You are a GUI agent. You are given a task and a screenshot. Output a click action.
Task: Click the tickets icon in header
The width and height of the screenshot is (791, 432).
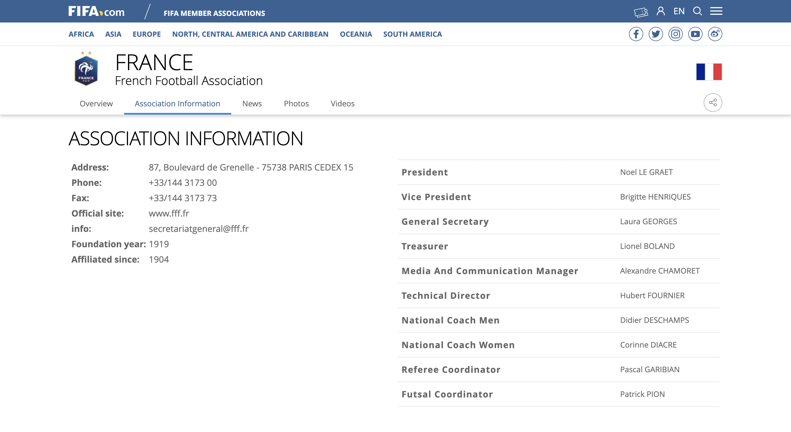pyautogui.click(x=640, y=12)
